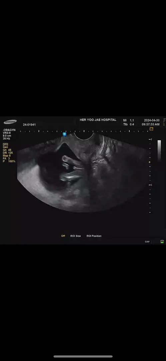This screenshot has width=166, height=361.
Task: Click the MI 1.1 readout
Action: [129, 120]
